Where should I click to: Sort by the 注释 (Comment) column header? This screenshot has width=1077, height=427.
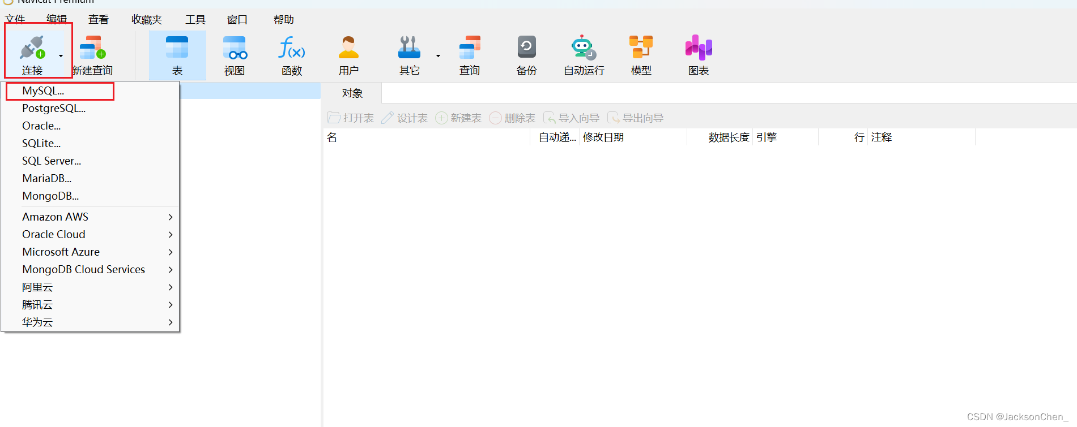[x=921, y=137]
